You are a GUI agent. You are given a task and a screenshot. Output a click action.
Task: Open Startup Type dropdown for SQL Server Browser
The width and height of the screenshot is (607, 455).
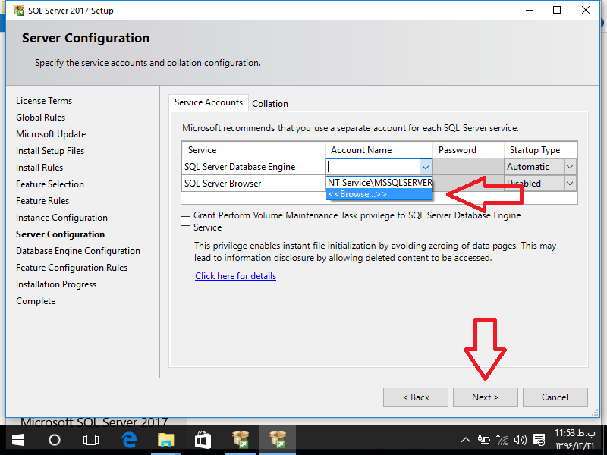click(x=570, y=184)
